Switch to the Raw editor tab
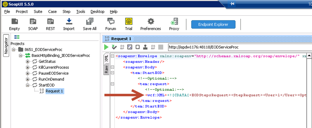This screenshot has width=312, height=128. [x=107, y=69]
